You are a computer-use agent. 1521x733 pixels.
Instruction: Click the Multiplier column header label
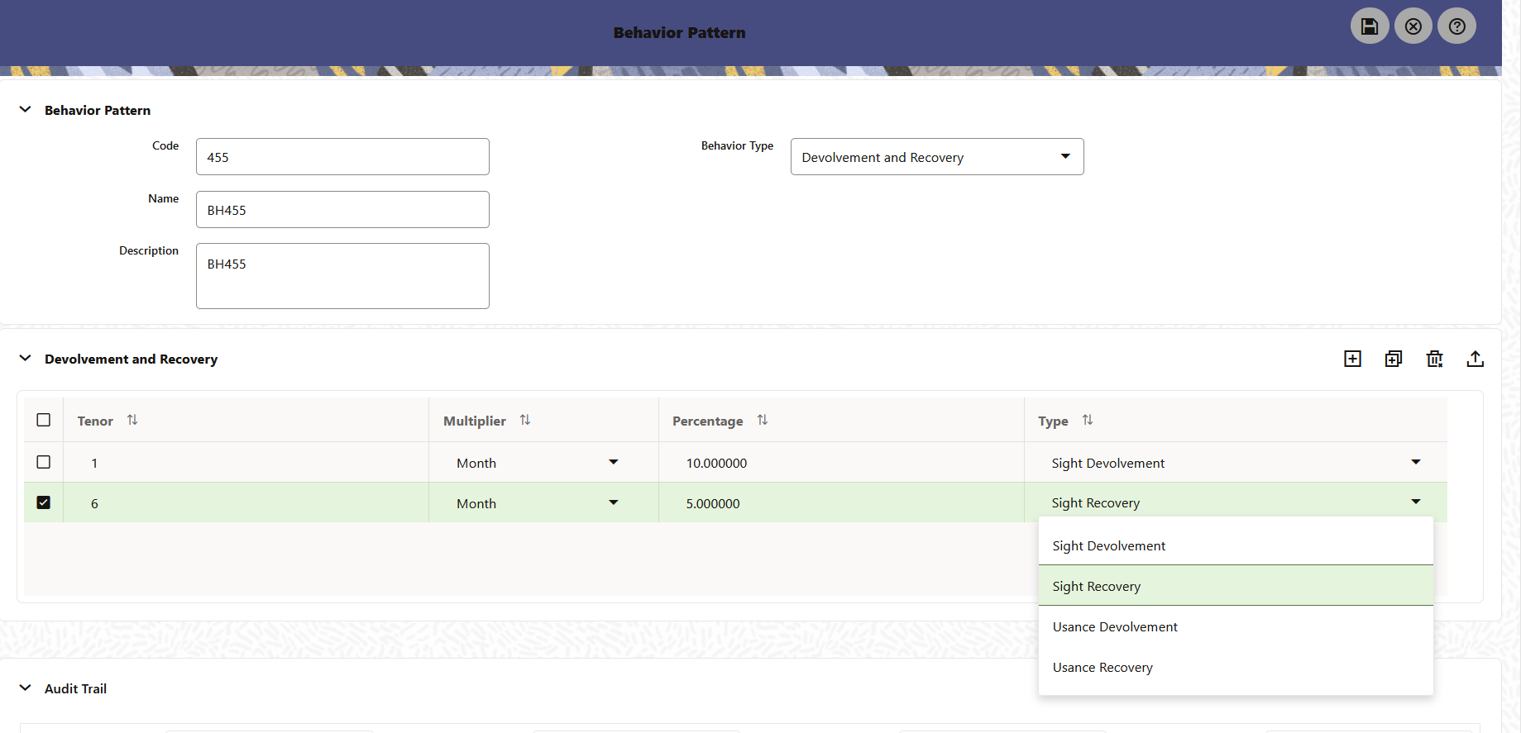tap(475, 421)
